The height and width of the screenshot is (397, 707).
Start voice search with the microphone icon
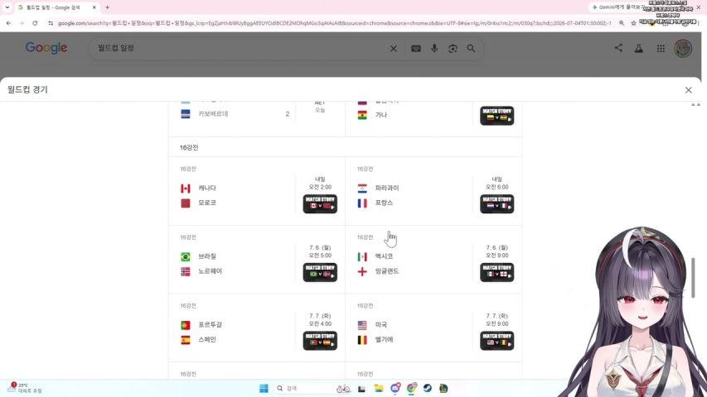point(434,48)
